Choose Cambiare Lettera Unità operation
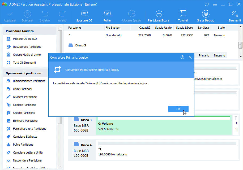Image resolution: width=243 pixels, height=170 pixels. [24, 152]
